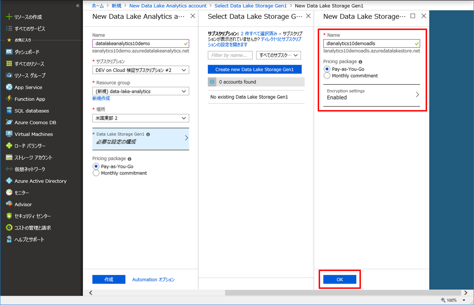Collapse the sidebar with double-chevron icon
474x305 pixels.
coord(78,6)
